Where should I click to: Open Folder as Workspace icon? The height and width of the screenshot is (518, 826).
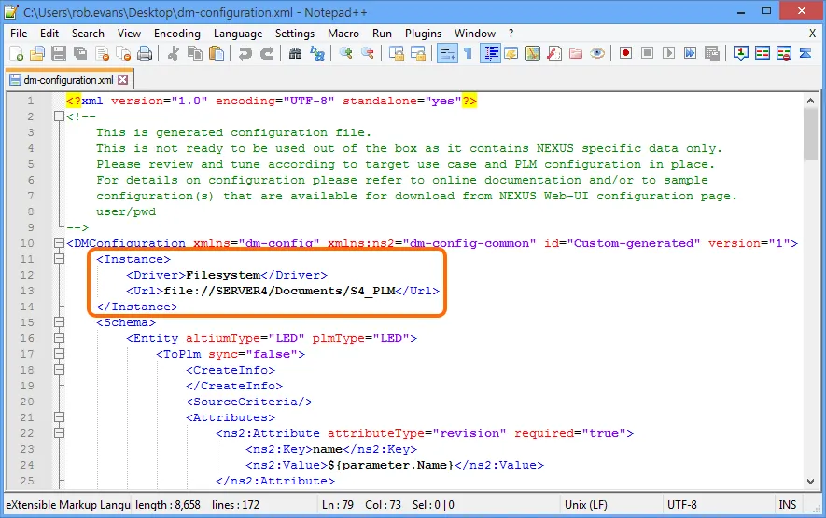click(576, 53)
